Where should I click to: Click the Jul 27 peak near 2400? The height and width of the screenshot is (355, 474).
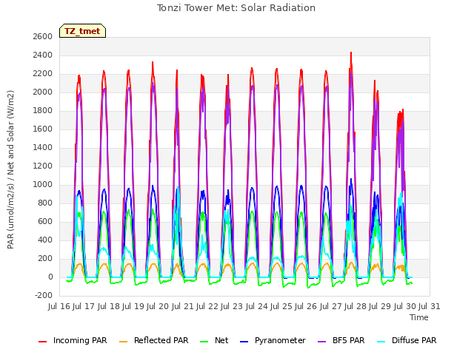tap(351, 53)
